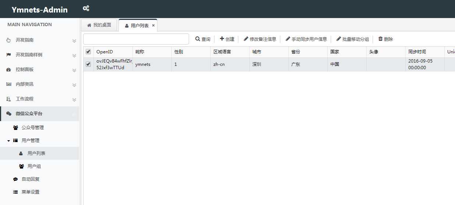Screen dimensions: 455x205
Task: Click the flag icon beside 开发指南样例
Action: tap(8, 55)
